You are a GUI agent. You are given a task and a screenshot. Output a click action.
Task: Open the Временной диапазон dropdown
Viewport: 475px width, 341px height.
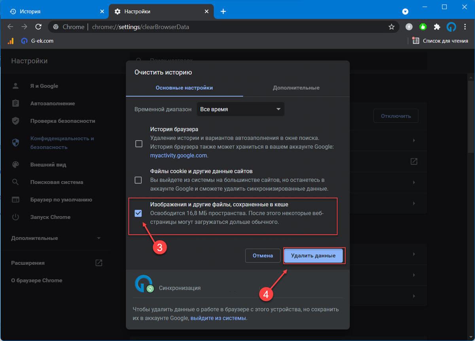(x=240, y=109)
